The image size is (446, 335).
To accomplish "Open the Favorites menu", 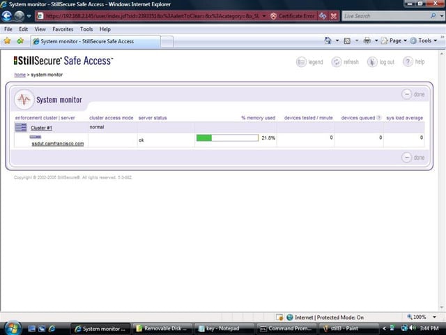I will (x=63, y=29).
